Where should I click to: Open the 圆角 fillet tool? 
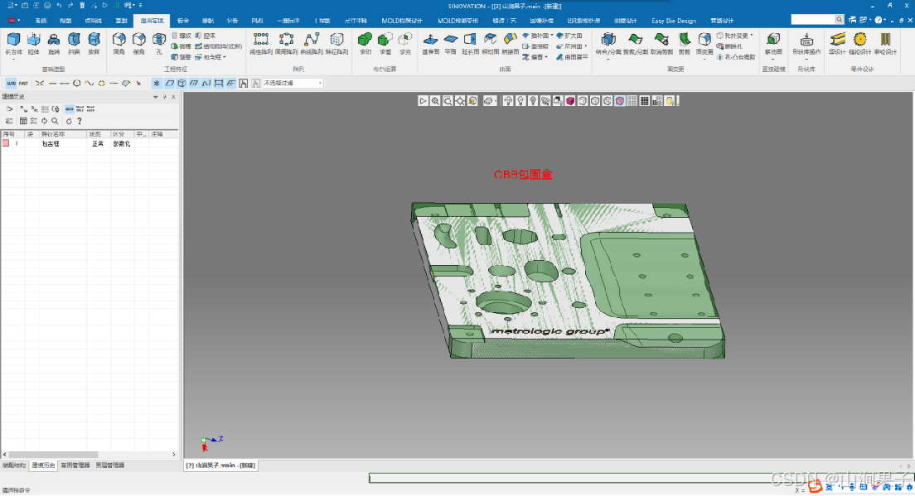(x=117, y=41)
